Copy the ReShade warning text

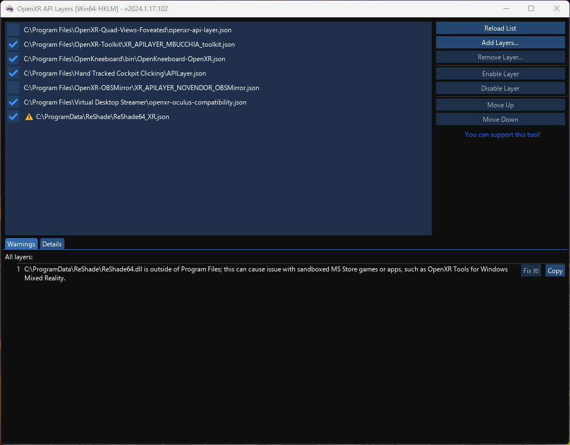[x=555, y=271]
